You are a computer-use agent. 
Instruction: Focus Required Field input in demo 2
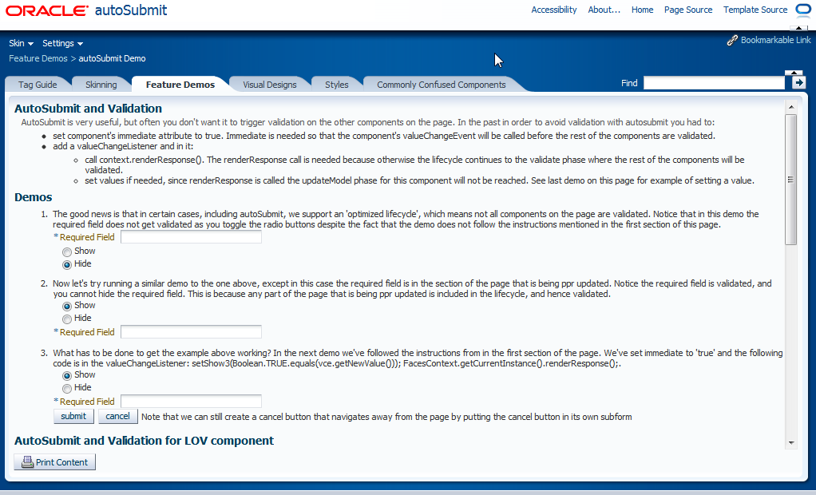(x=191, y=332)
